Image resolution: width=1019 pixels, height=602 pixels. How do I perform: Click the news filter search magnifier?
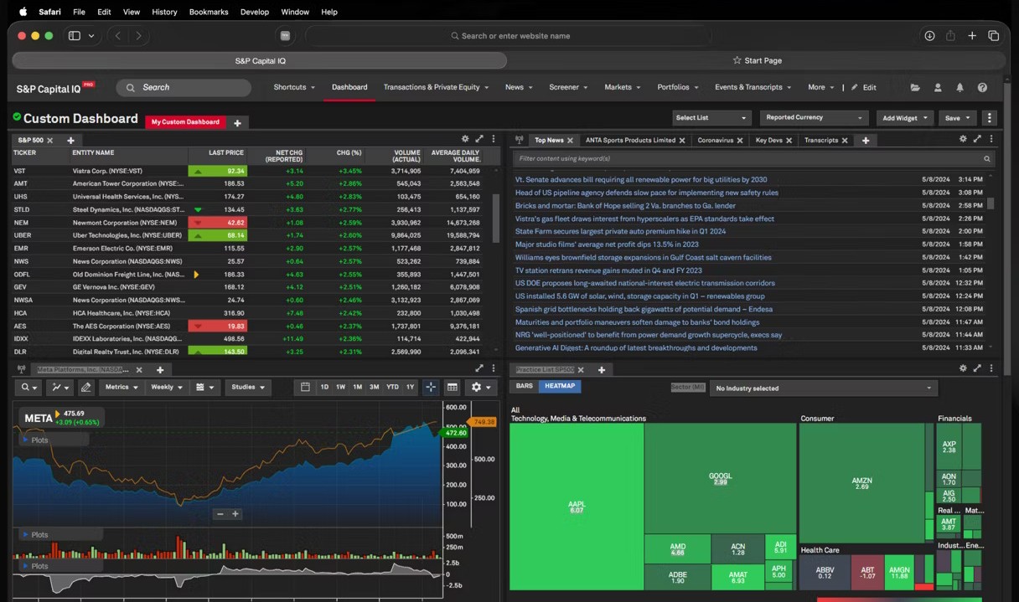click(987, 158)
